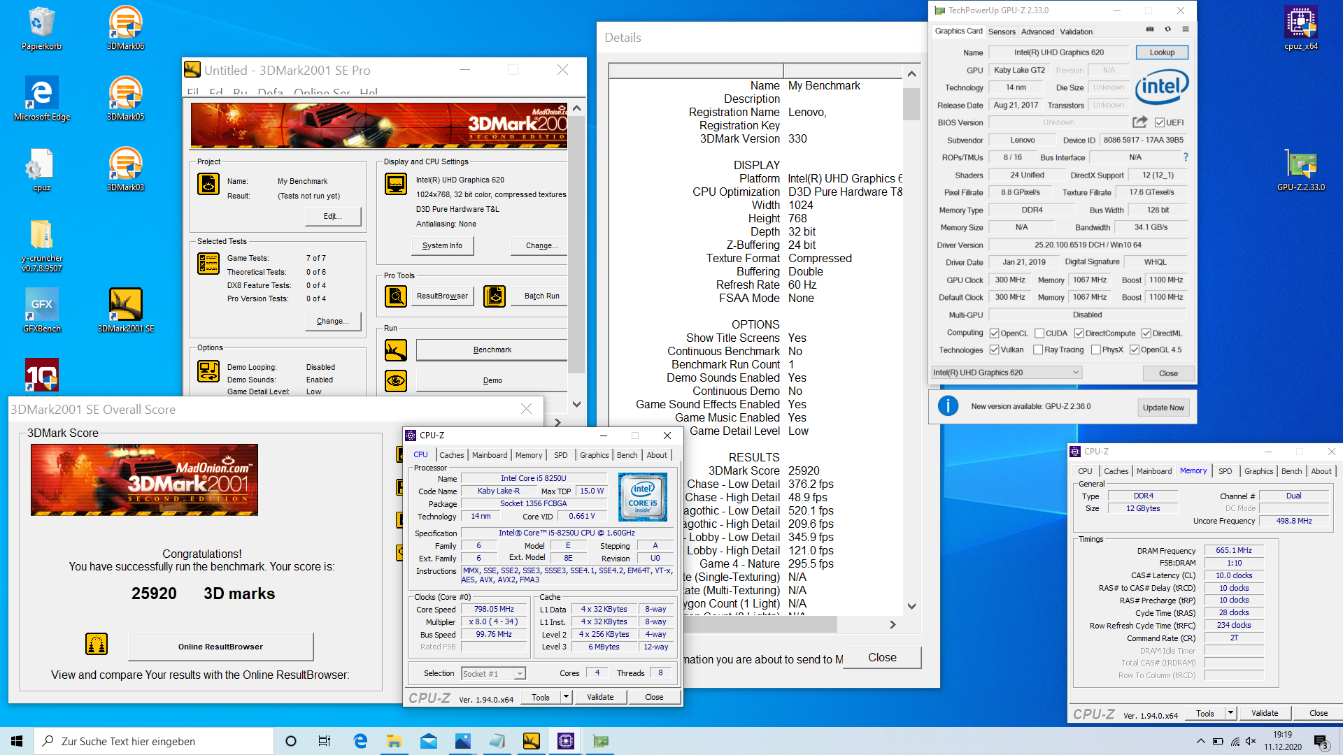Switch to Sensors tab in GPU-Z
This screenshot has height=755, width=1343.
[1002, 32]
